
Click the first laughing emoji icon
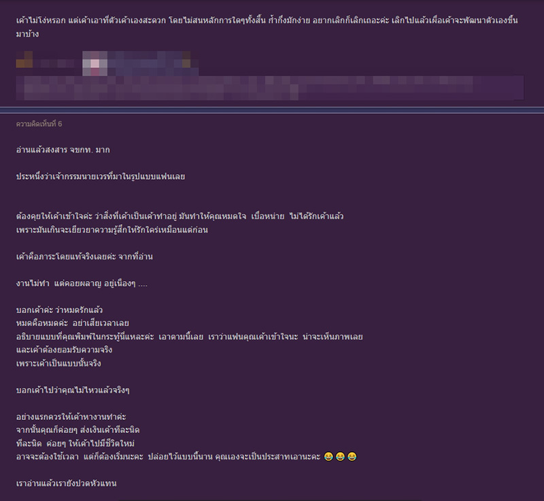(328, 456)
